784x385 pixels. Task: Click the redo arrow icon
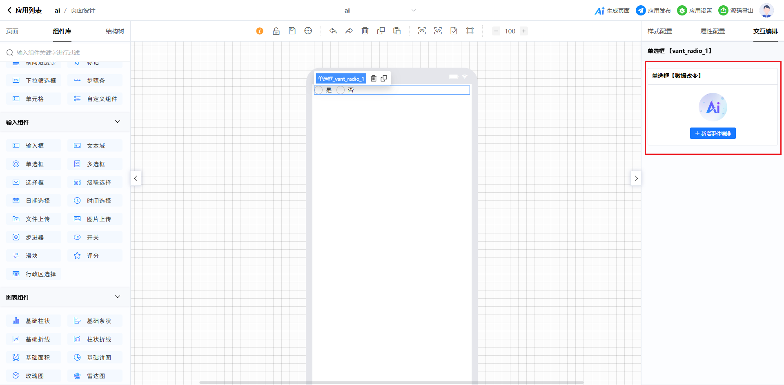pyautogui.click(x=349, y=31)
